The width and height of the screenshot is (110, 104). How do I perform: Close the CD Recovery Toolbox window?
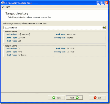[106, 3]
